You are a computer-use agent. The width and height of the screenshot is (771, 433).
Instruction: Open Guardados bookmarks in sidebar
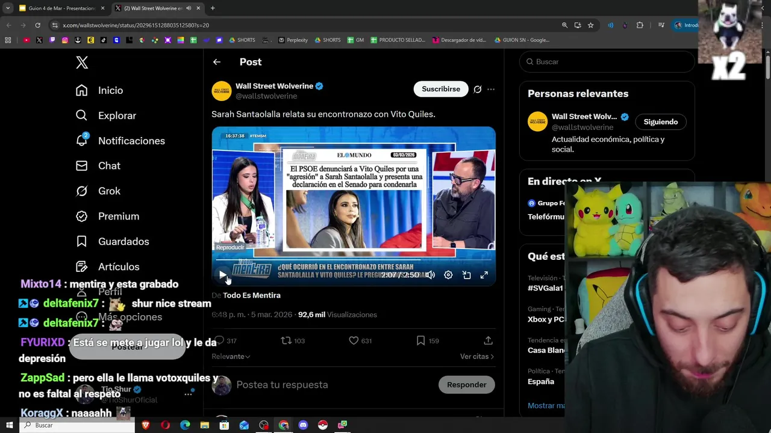[x=112, y=241]
